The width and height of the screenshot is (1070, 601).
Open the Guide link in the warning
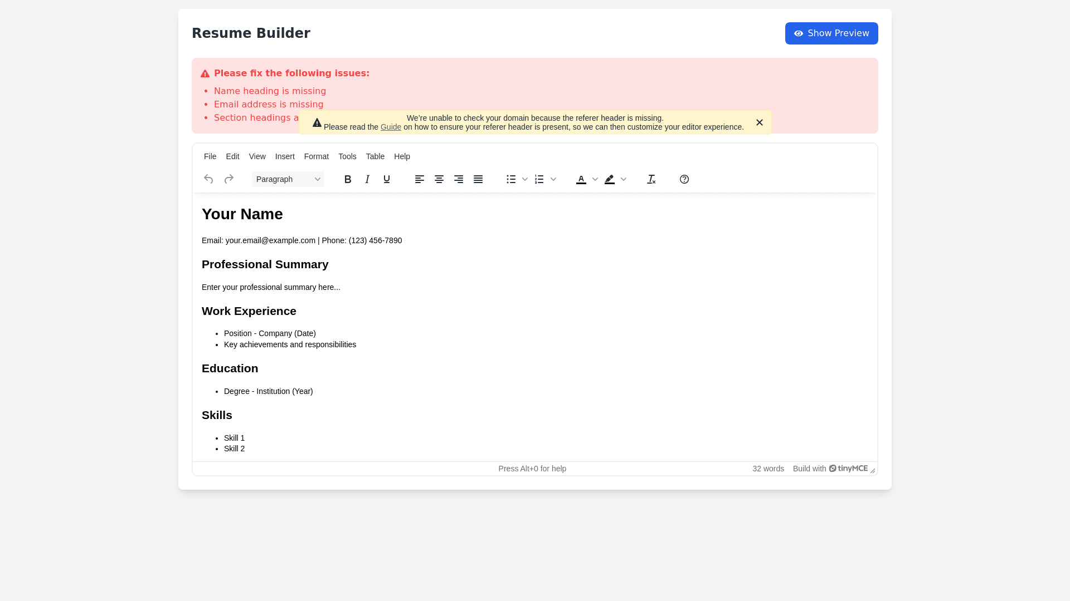click(x=391, y=127)
